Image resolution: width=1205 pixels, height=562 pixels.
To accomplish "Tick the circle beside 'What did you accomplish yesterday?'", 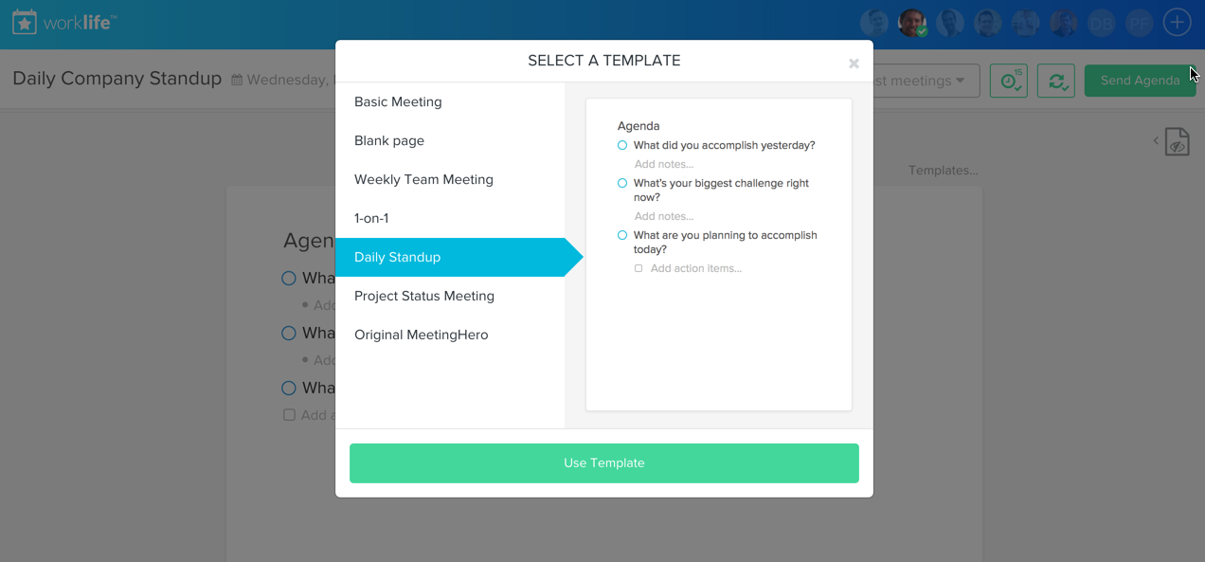I will pos(622,145).
